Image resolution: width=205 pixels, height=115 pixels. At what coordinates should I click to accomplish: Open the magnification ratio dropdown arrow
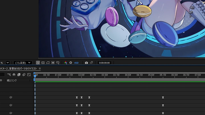[x=8, y=63]
